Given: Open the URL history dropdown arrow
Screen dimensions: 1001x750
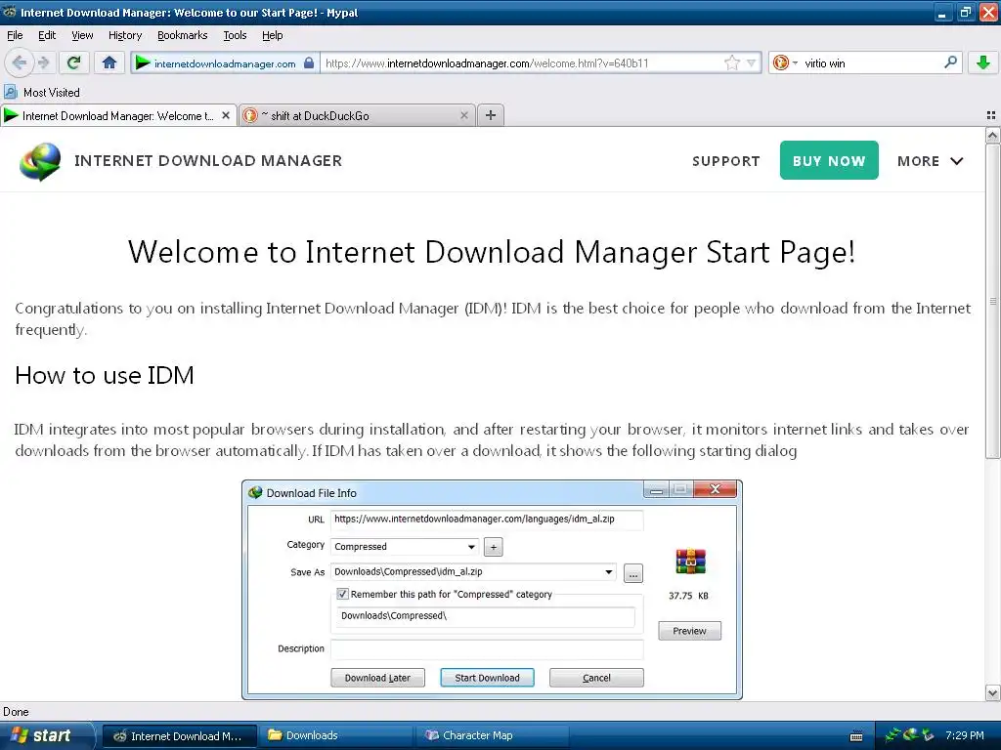Looking at the screenshot, I should pos(752,63).
